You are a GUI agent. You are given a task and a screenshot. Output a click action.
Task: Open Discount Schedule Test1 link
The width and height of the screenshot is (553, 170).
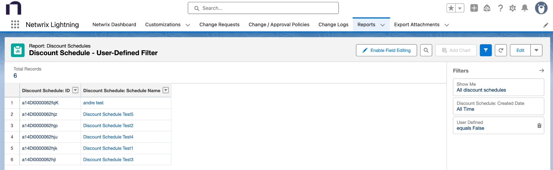pos(108,148)
